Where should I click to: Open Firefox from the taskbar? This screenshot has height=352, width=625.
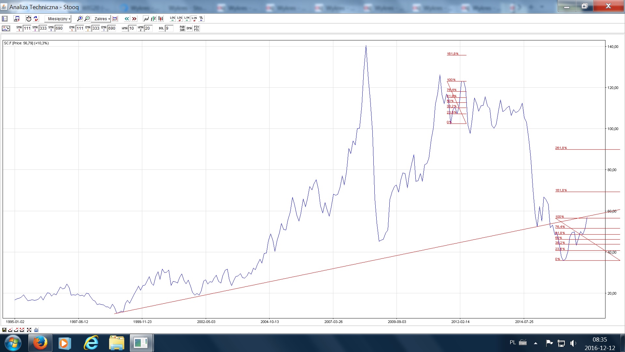click(40, 343)
